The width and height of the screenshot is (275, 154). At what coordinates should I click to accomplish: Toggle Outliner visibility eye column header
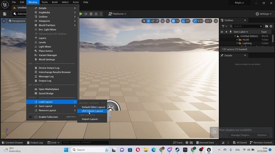222,32
